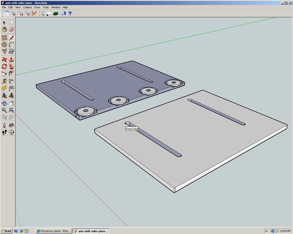The height and width of the screenshot is (234, 293).
Task: Choose the Paint Bucket tool
Action: click(4, 29)
